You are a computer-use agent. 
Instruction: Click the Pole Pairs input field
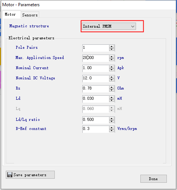click(96, 48)
